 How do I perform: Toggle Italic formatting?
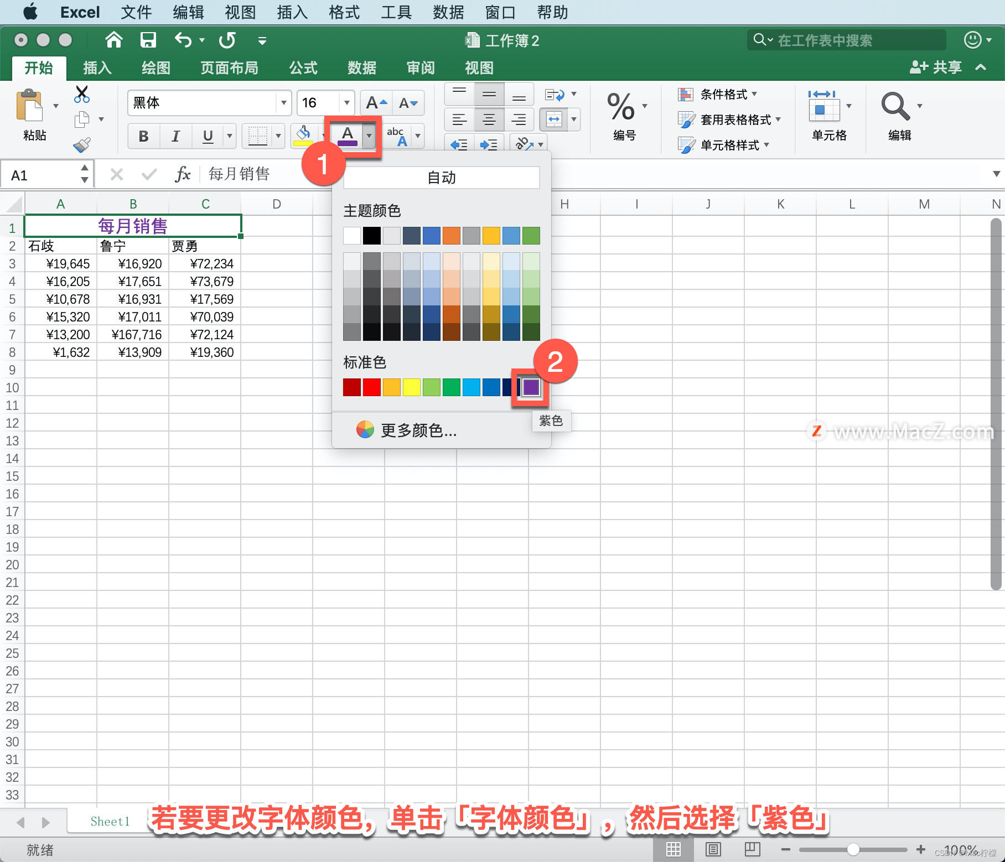[x=175, y=136]
